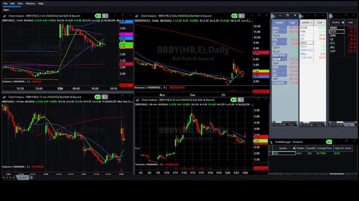Open the View menu
The height and width of the screenshot is (201, 359).
point(20,3)
